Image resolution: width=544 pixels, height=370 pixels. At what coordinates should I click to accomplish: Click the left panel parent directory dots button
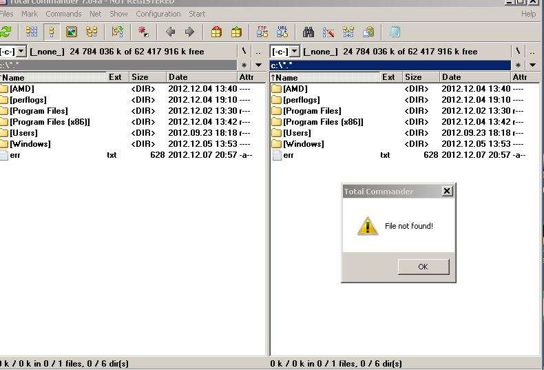(258, 52)
